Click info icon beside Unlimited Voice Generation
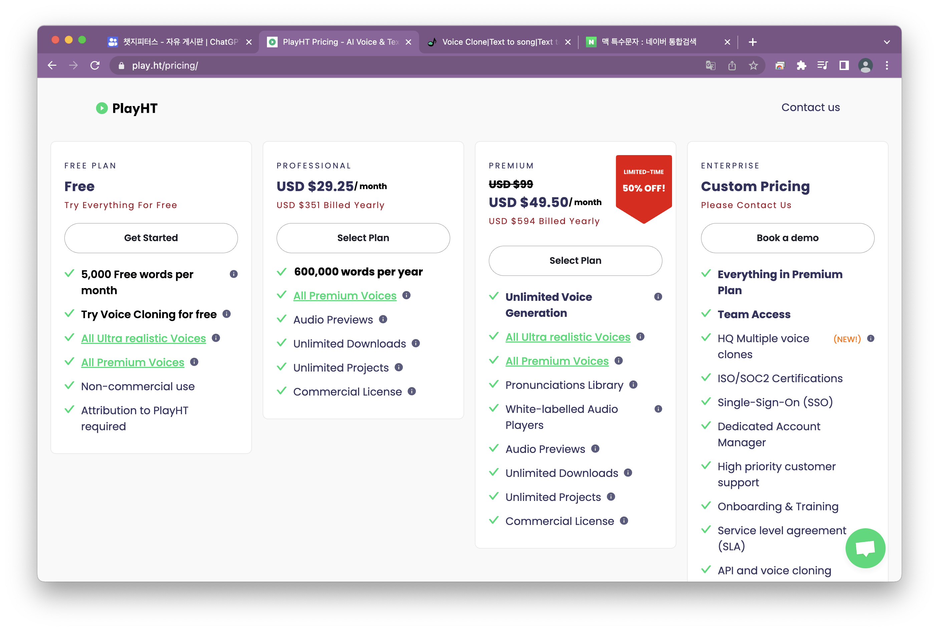 [x=658, y=296]
